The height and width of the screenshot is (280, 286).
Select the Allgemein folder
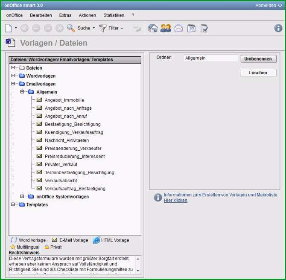tap(47, 92)
